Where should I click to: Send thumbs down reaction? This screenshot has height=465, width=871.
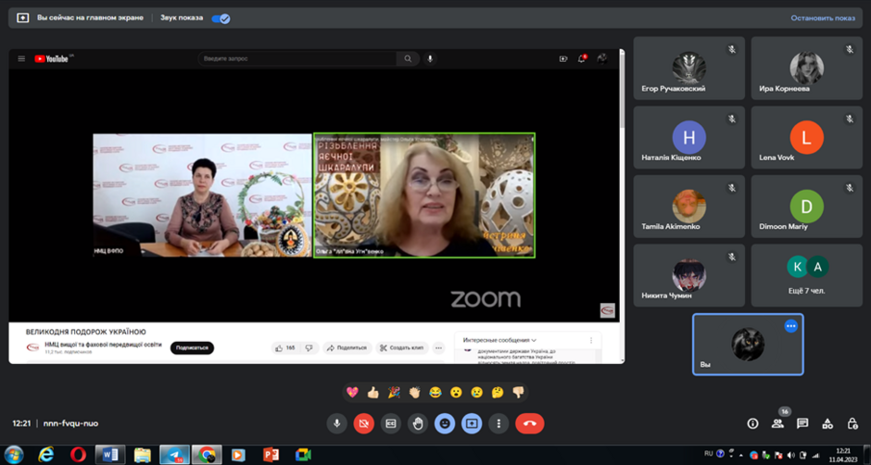click(x=518, y=392)
